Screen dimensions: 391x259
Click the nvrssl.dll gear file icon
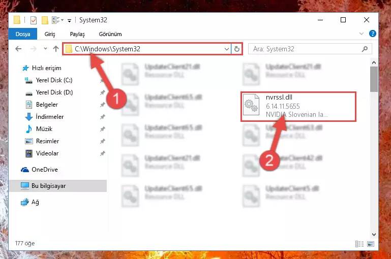(x=251, y=105)
